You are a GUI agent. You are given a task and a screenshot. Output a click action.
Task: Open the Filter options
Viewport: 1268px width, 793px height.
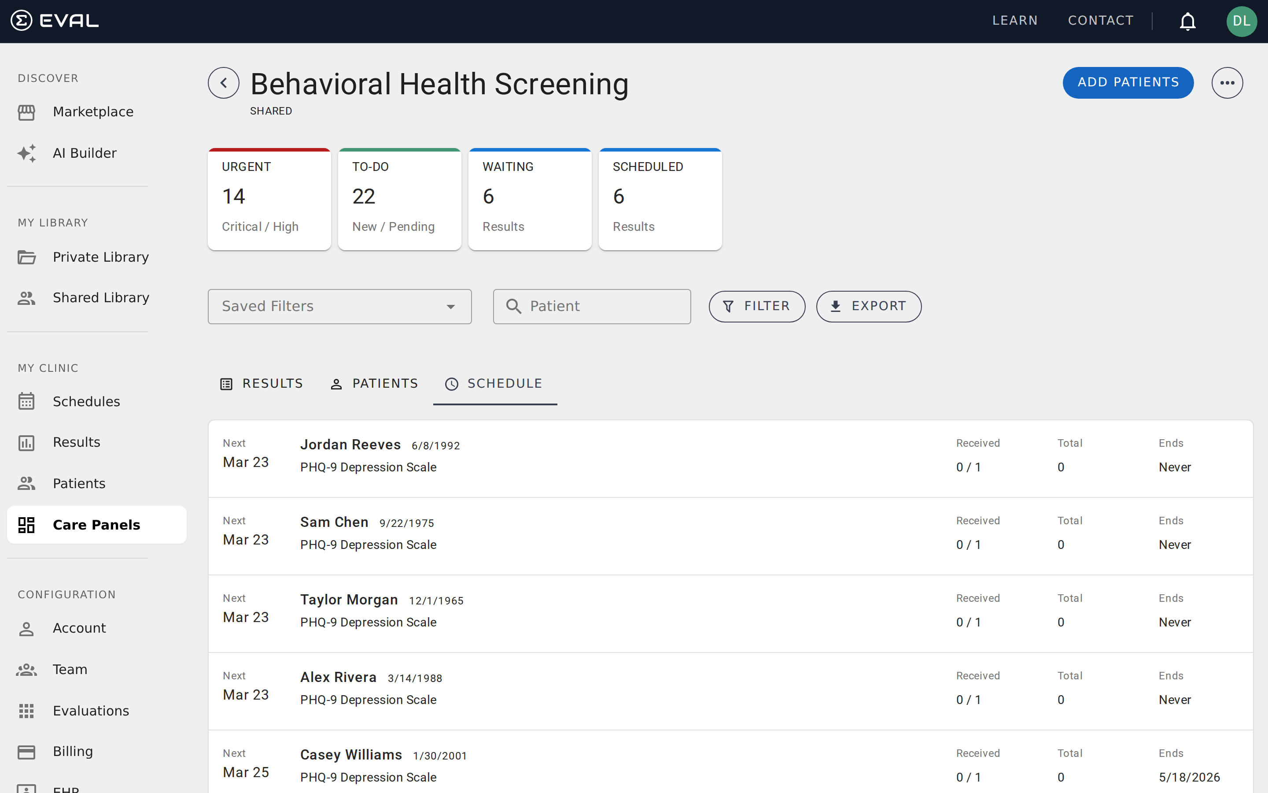tap(756, 306)
